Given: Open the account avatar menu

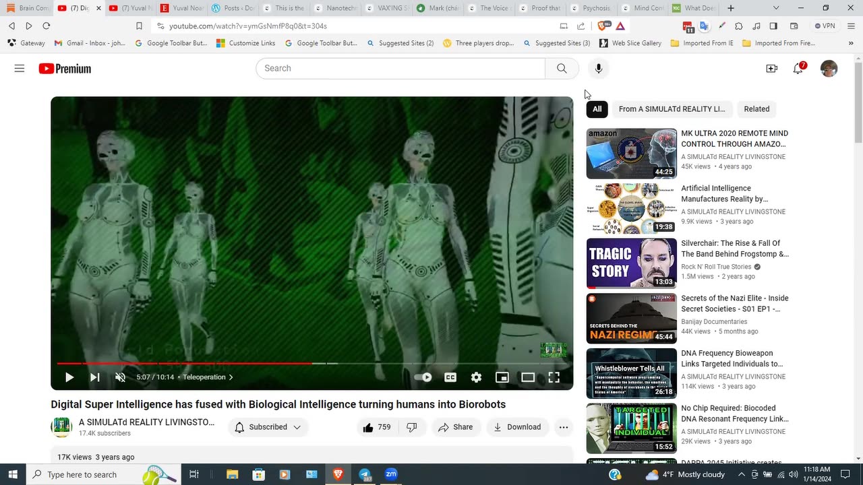Looking at the screenshot, I should click(x=829, y=69).
